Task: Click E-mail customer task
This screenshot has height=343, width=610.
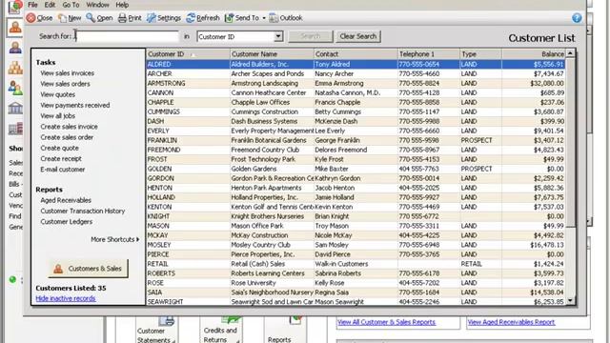Action: (x=63, y=170)
